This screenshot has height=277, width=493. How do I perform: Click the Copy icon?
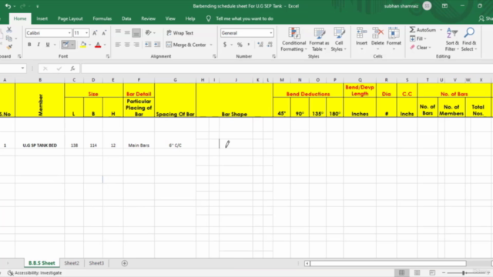9,38
